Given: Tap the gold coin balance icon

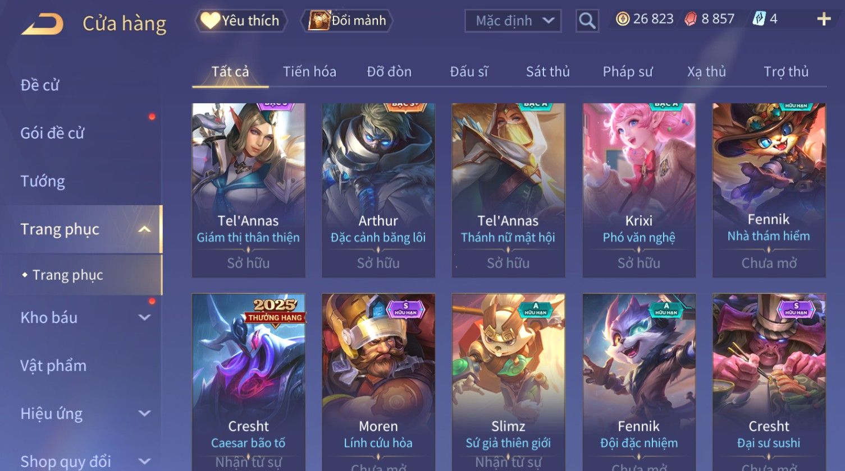Looking at the screenshot, I should [622, 19].
